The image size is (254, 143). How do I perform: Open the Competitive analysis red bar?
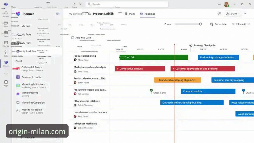click(140, 69)
